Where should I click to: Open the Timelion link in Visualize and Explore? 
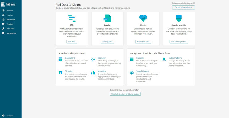tap(69, 71)
